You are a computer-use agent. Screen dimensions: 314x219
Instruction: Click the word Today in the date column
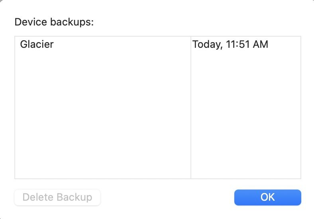(x=206, y=44)
